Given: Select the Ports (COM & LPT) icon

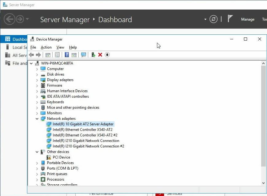Looking at the screenshot, I should tap(43, 168).
